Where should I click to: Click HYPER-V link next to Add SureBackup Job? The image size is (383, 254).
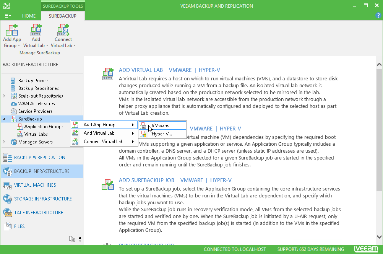click(221, 181)
